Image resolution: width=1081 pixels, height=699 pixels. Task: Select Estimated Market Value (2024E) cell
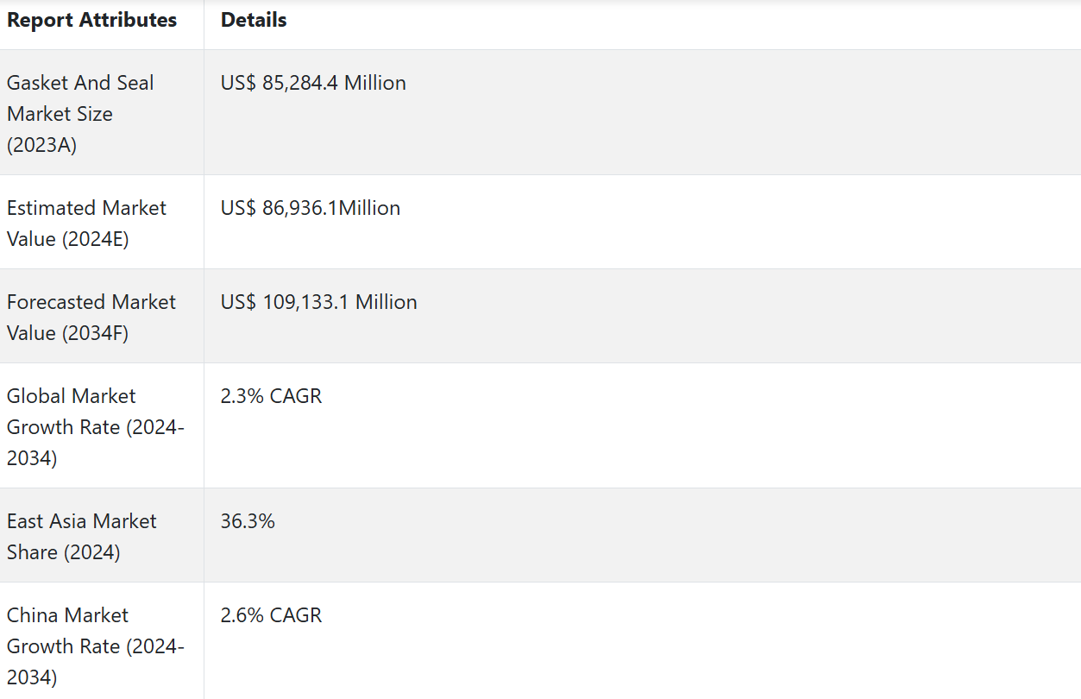pyautogui.click(x=86, y=224)
